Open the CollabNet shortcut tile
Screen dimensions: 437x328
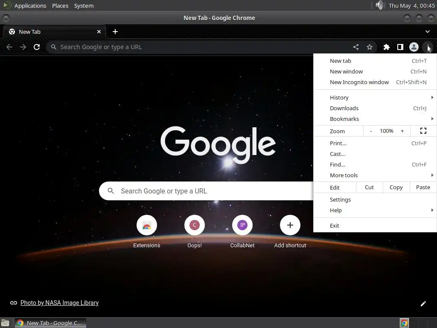[x=242, y=232]
